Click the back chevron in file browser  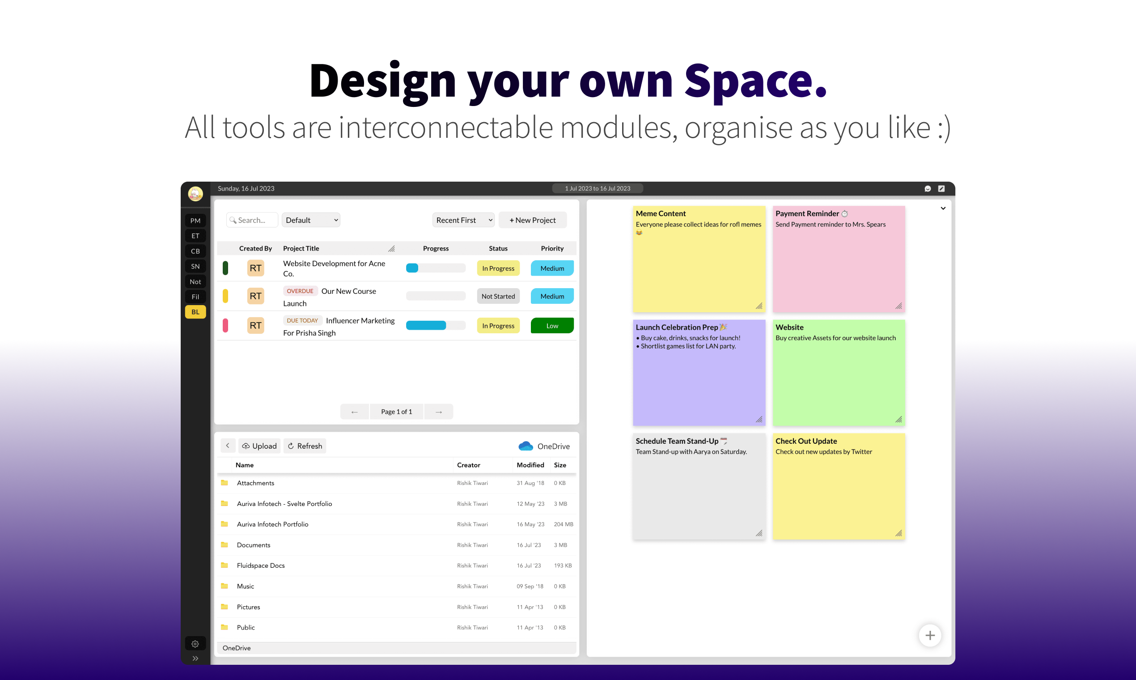[228, 446]
